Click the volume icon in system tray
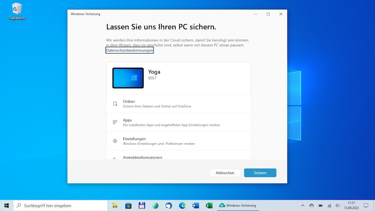 pos(337,205)
